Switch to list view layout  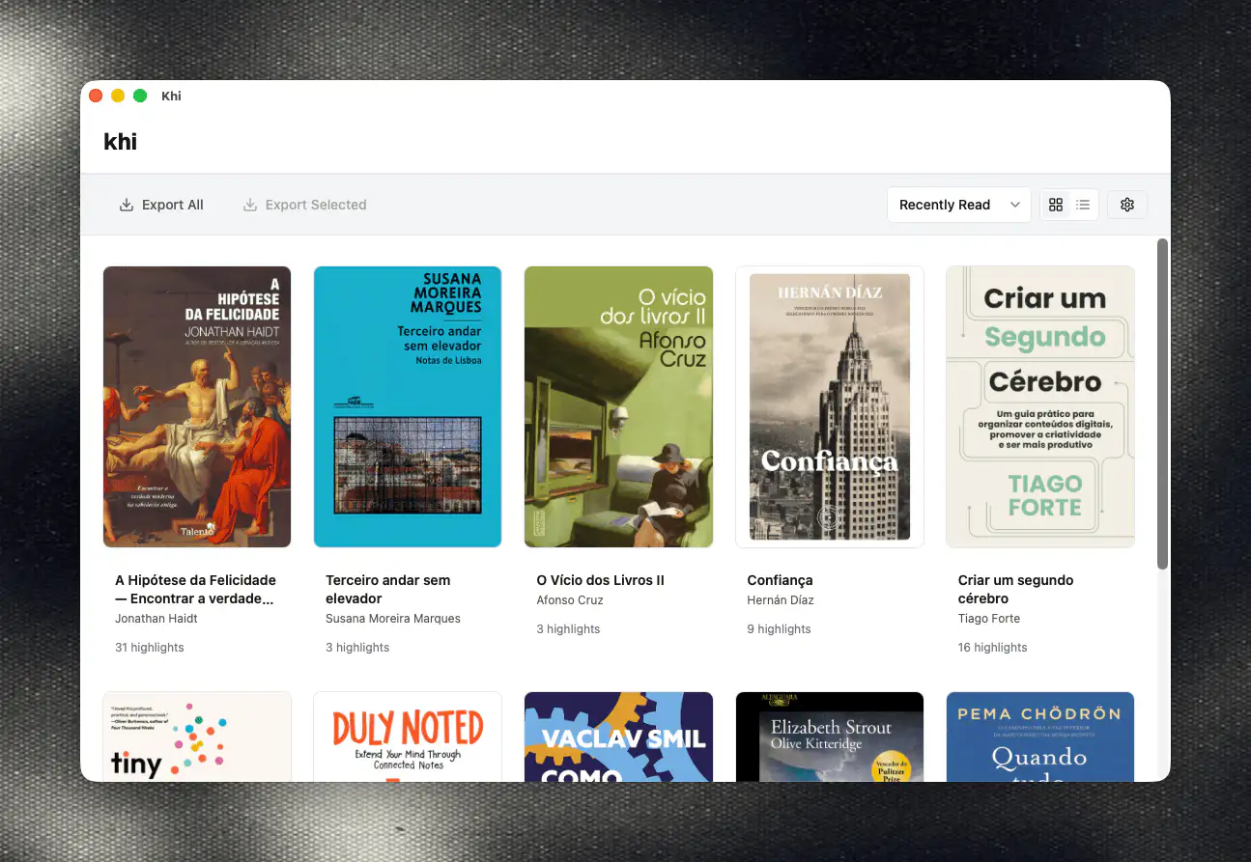[x=1083, y=205]
